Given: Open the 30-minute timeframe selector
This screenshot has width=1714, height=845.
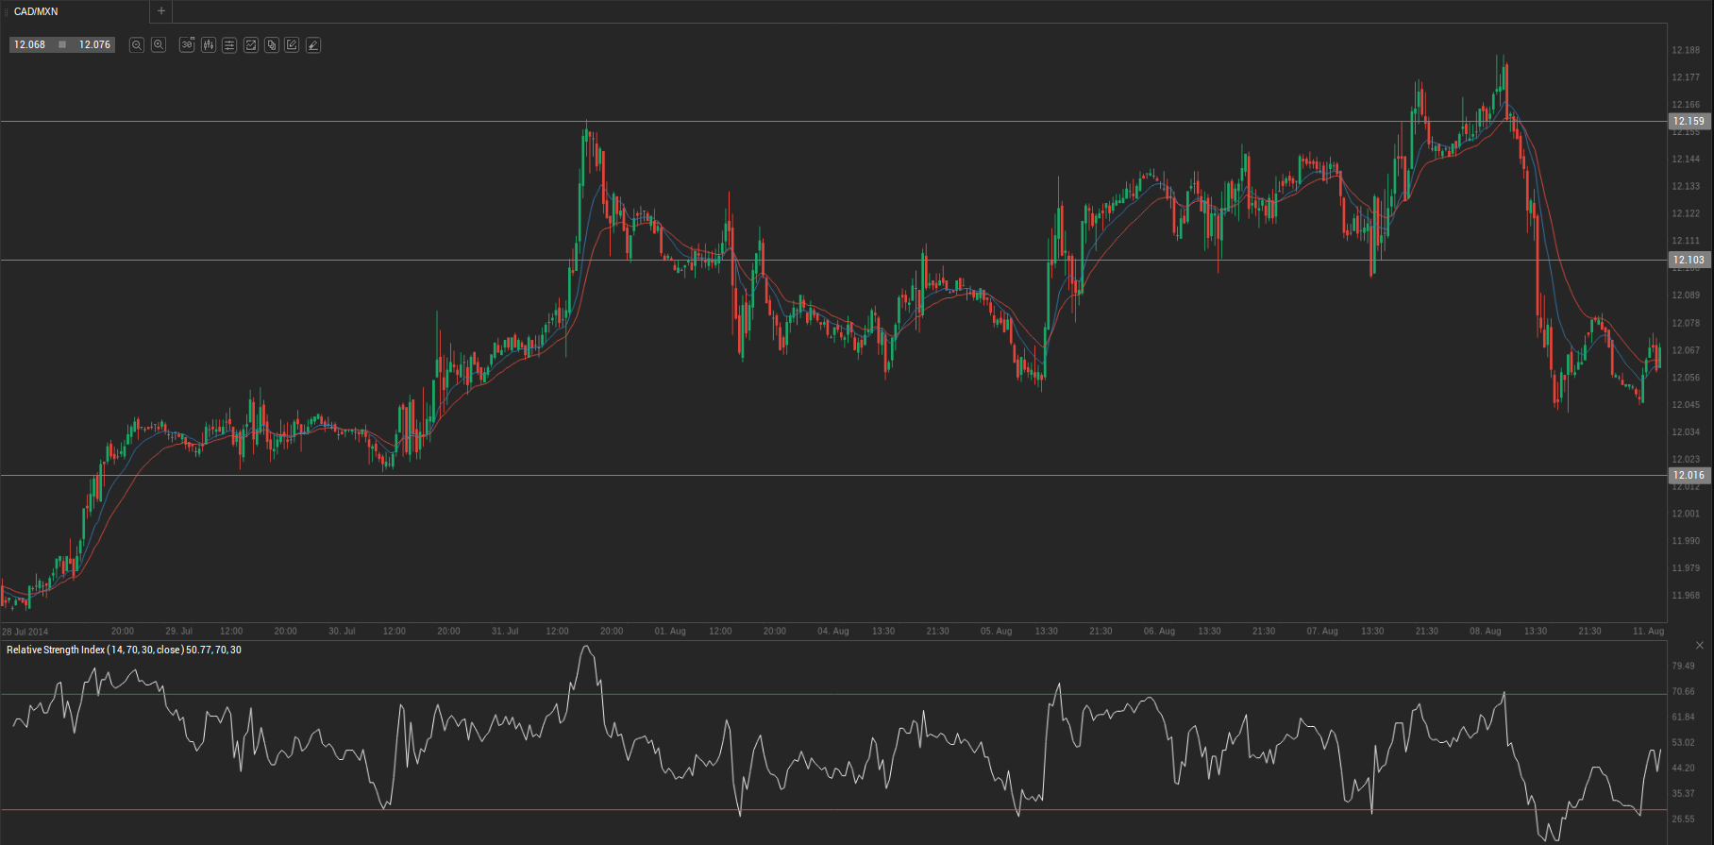Looking at the screenshot, I should [187, 45].
